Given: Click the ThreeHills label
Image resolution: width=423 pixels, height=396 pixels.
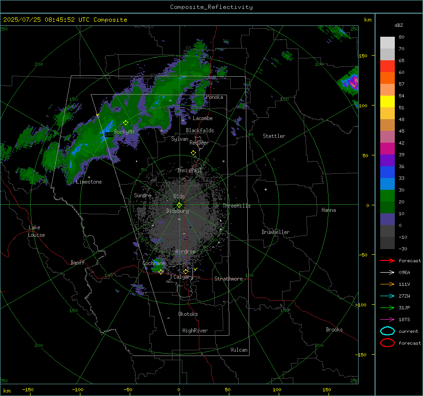Looking at the screenshot, I should [236, 206].
